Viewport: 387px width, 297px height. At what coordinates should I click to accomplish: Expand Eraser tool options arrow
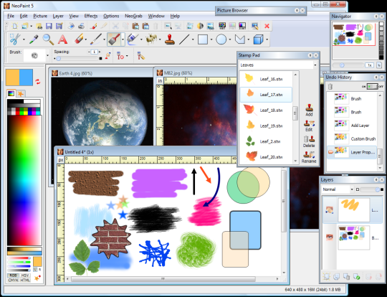85,39
